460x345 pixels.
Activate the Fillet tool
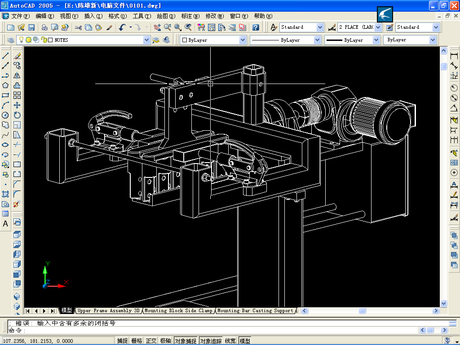(x=17, y=194)
